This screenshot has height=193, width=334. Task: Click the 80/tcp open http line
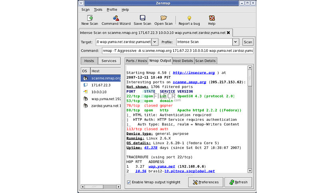coord(184,110)
